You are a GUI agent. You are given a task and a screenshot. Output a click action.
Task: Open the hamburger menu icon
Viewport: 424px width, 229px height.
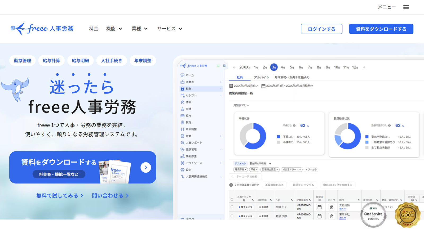(x=406, y=7)
